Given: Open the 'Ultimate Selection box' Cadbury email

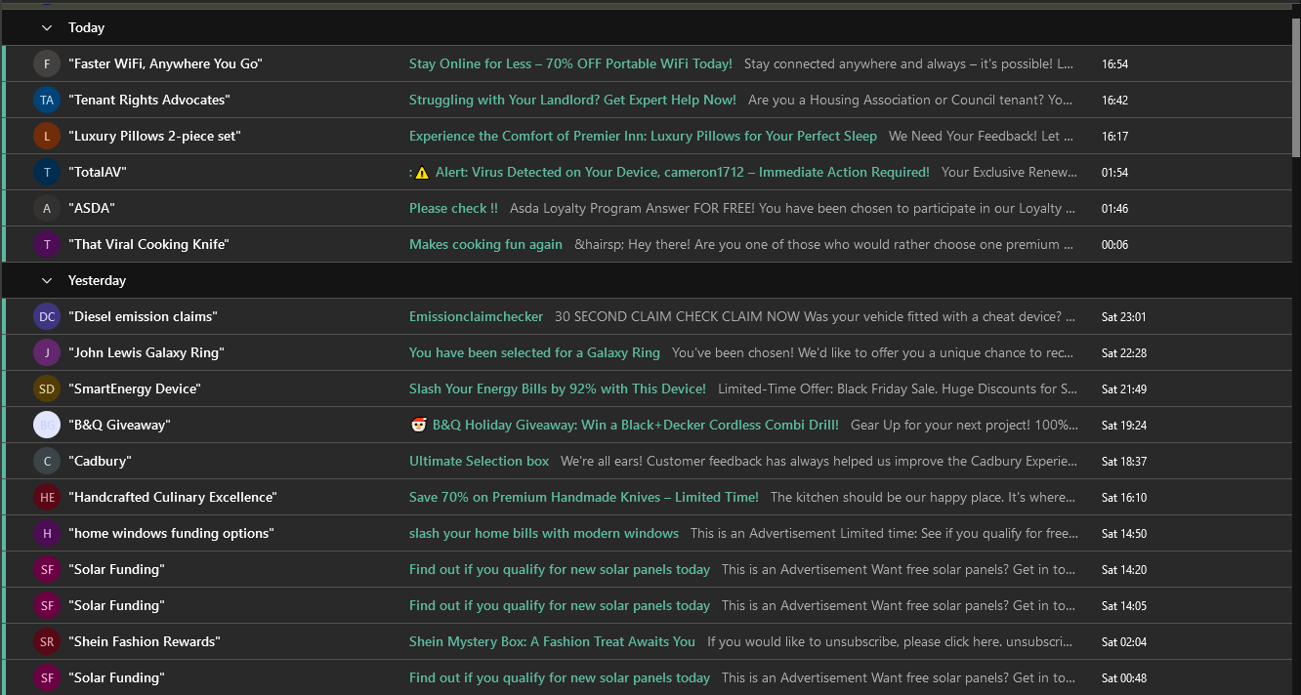Looking at the screenshot, I should pos(479,462).
